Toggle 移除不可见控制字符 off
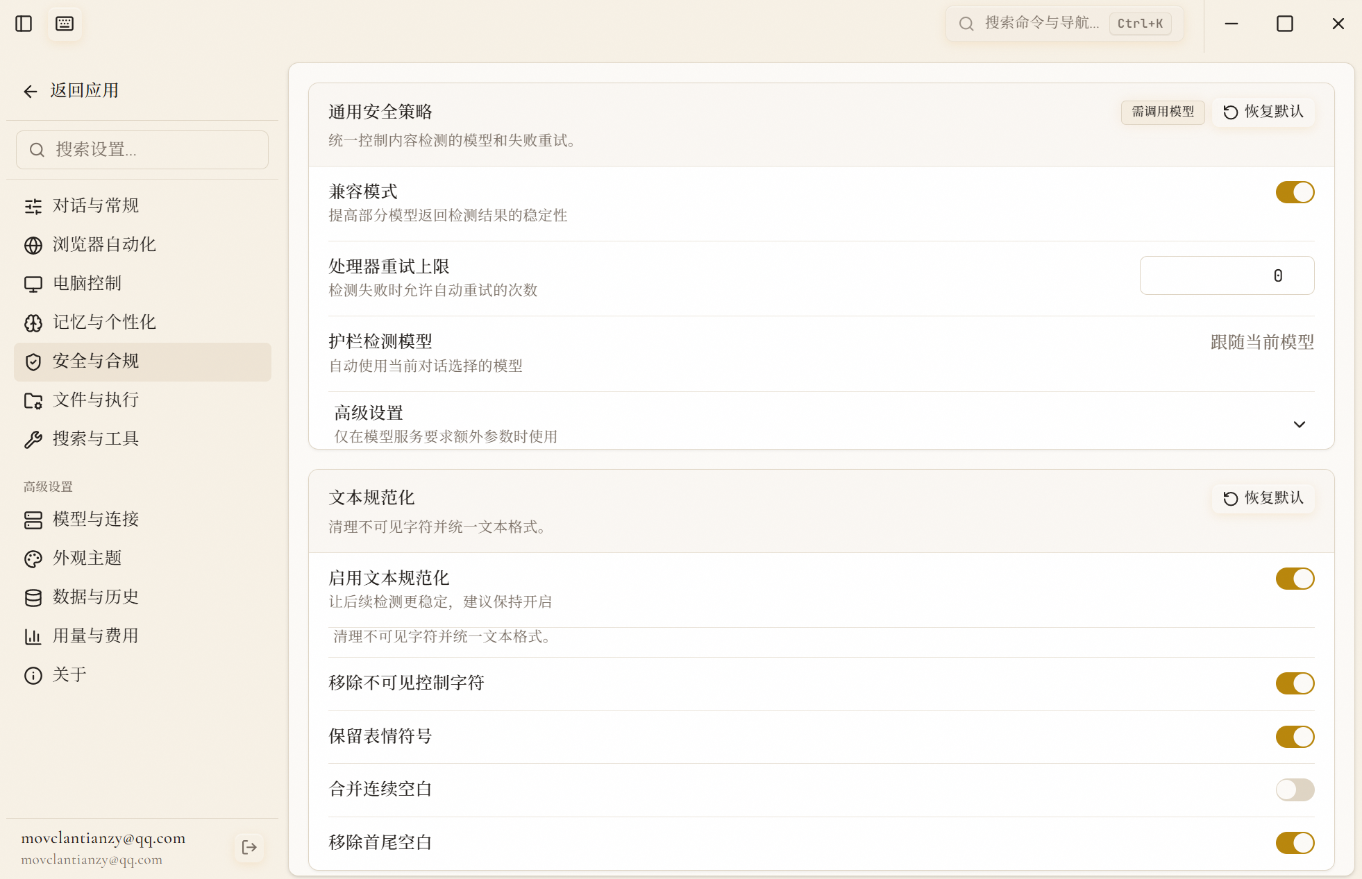Image resolution: width=1362 pixels, height=879 pixels. click(1295, 683)
